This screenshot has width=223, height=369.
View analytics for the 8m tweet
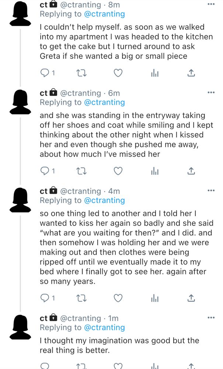coord(154,73)
